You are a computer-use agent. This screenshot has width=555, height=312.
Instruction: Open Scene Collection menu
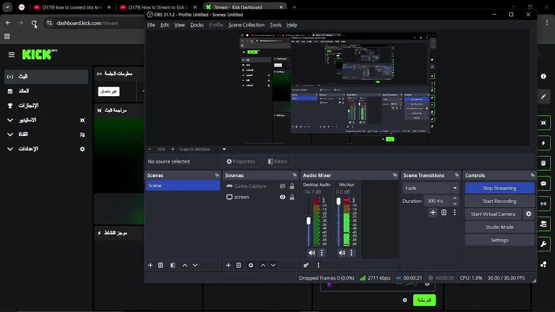(246, 25)
